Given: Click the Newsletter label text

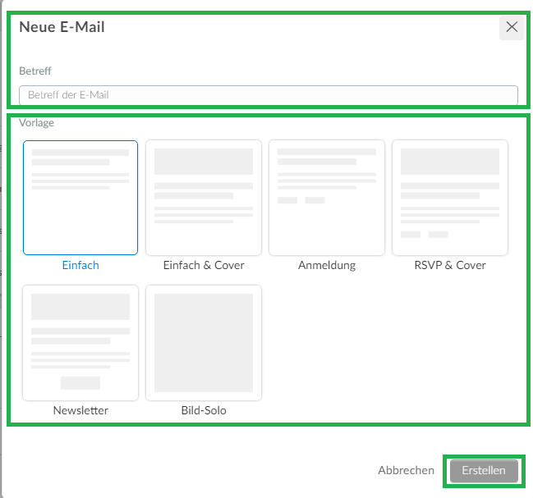Looking at the screenshot, I should click(x=80, y=410).
